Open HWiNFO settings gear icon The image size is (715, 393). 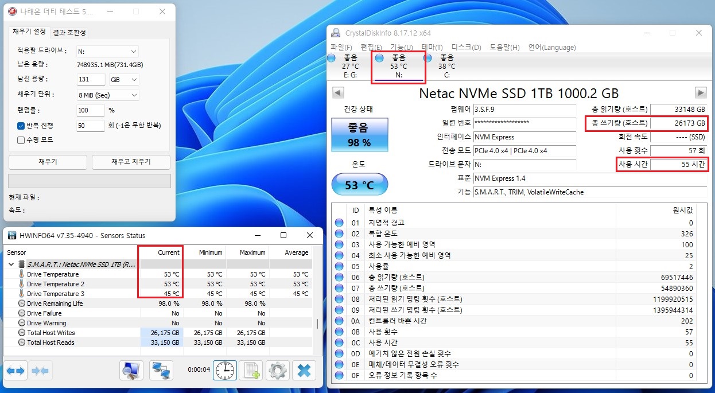pos(278,371)
